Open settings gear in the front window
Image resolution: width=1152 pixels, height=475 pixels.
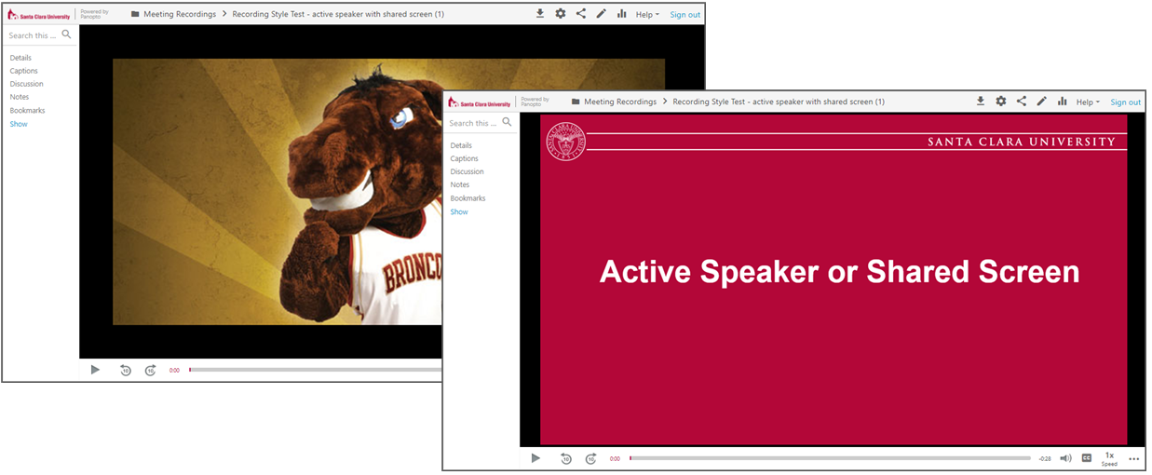pos(1001,102)
